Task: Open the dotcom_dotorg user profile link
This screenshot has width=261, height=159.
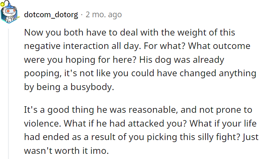Action: [51, 15]
